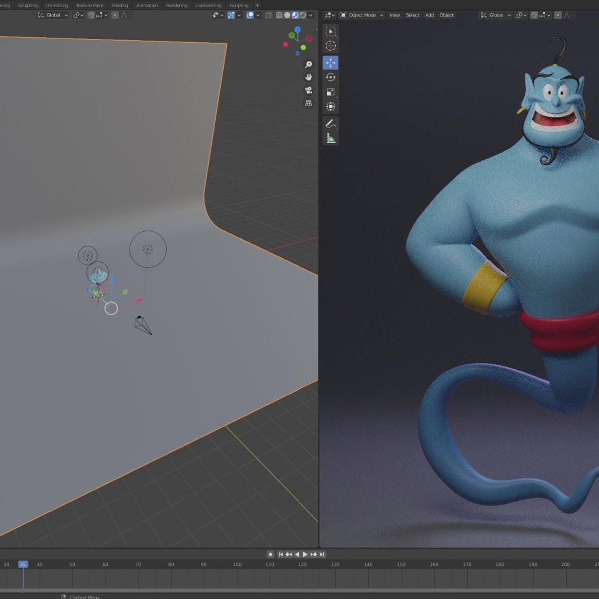
Task: Click the Transform tool icon
Action: click(x=330, y=106)
